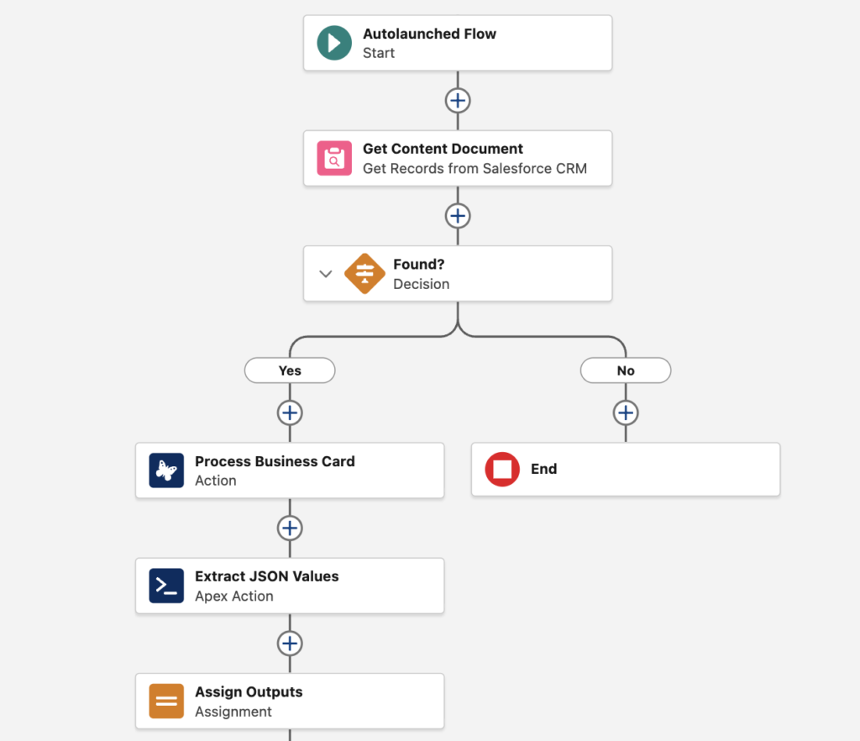Collapse the Found? decision outcomes chevron
The image size is (860, 741).
[326, 273]
